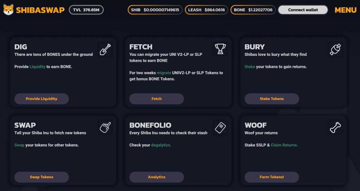Click the bone icon in WOOF card
Image resolution: width=360 pixels, height=191 pixels.
click(335, 127)
